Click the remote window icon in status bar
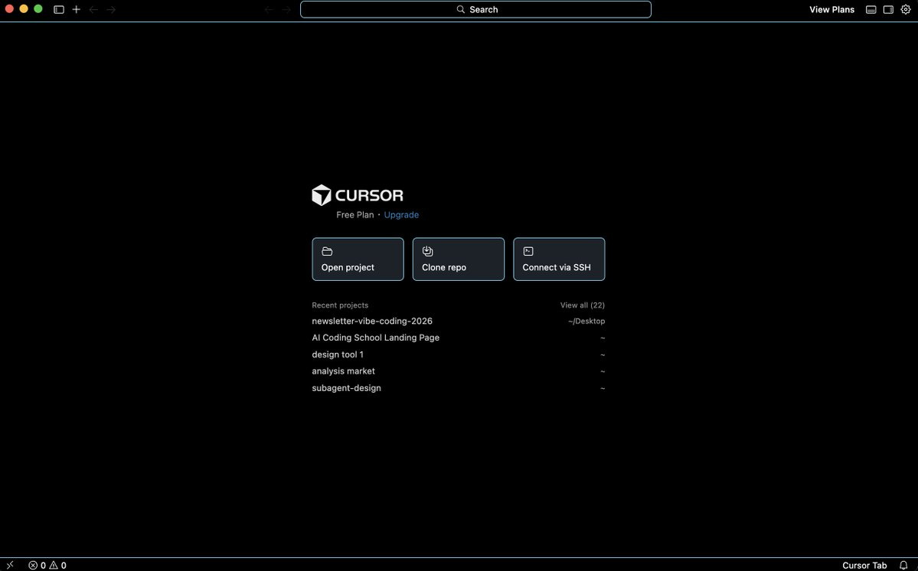918x571 pixels. click(x=10, y=565)
